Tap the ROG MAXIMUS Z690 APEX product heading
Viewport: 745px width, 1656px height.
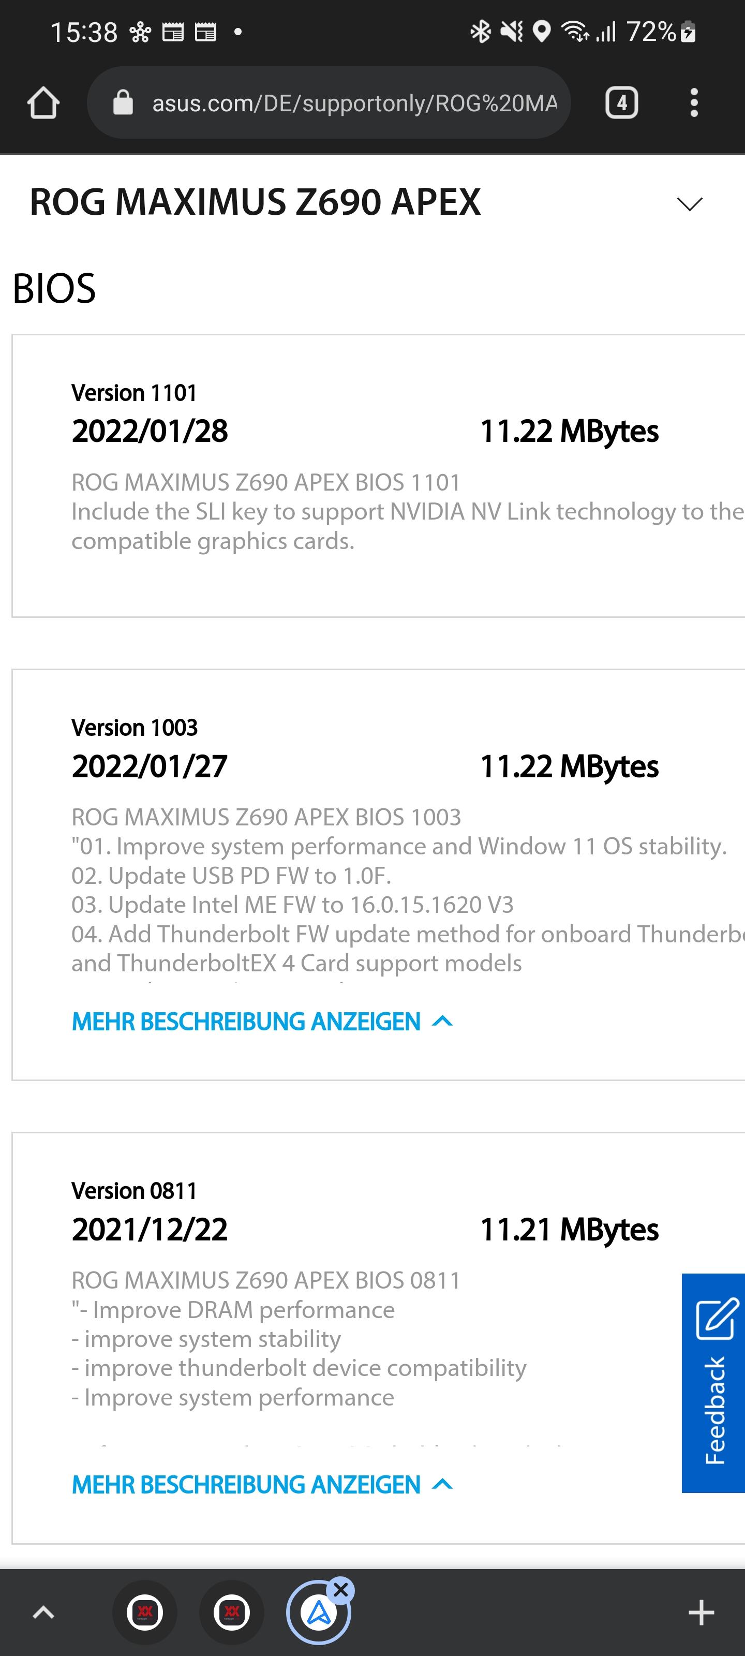255,202
